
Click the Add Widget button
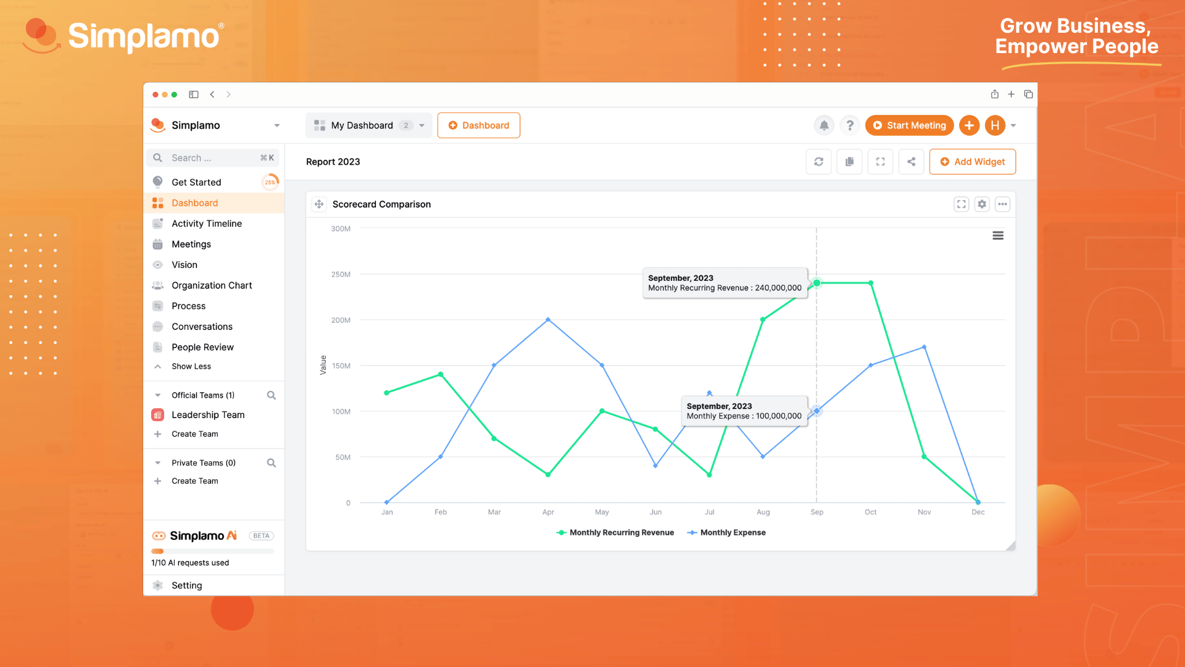[973, 161]
